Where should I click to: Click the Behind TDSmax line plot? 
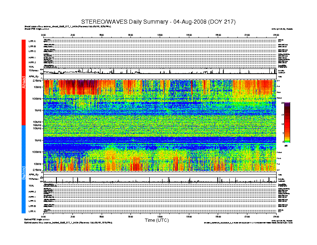[x=160, y=180]
